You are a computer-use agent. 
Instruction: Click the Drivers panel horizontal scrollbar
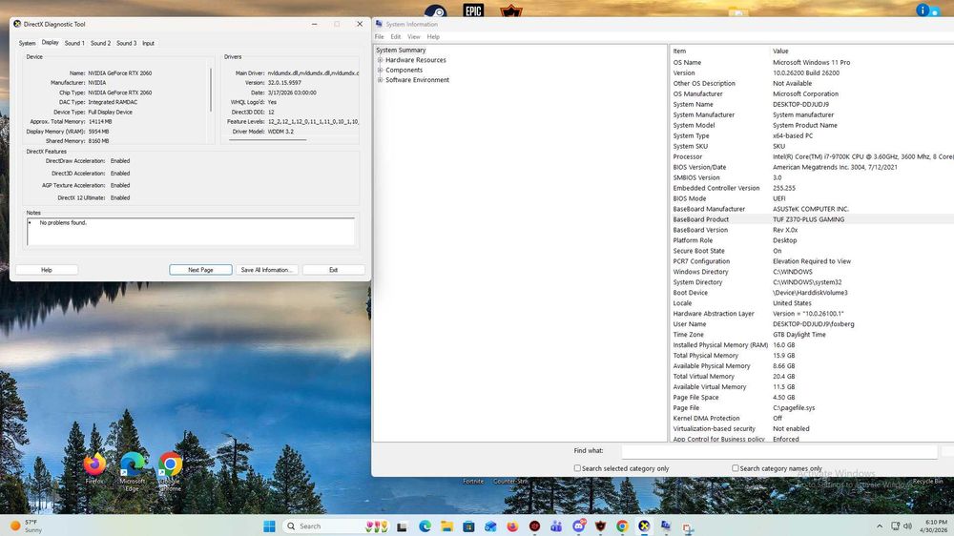coord(268,140)
